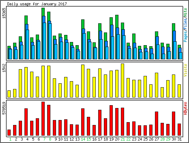
Task: Click the 578519 KBytes axis label
Action: (4, 108)
